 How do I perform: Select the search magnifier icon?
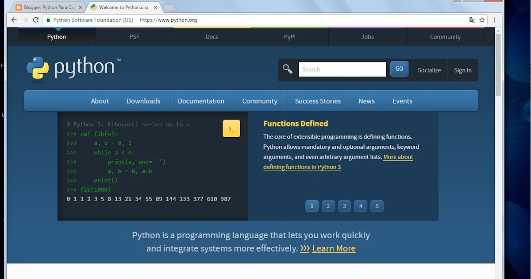point(288,69)
